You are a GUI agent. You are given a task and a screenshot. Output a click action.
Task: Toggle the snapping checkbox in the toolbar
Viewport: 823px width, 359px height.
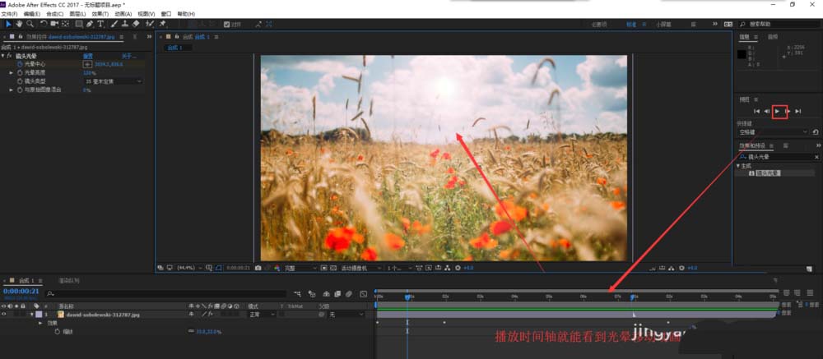[x=227, y=24]
